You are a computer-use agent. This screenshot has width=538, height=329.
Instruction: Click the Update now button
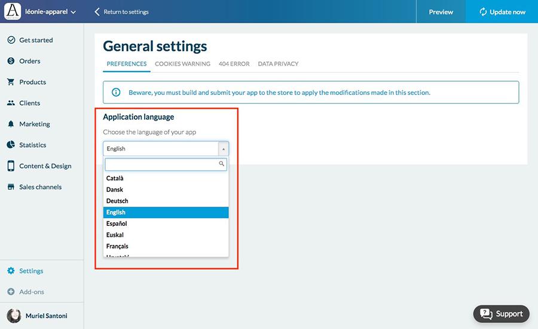point(502,12)
